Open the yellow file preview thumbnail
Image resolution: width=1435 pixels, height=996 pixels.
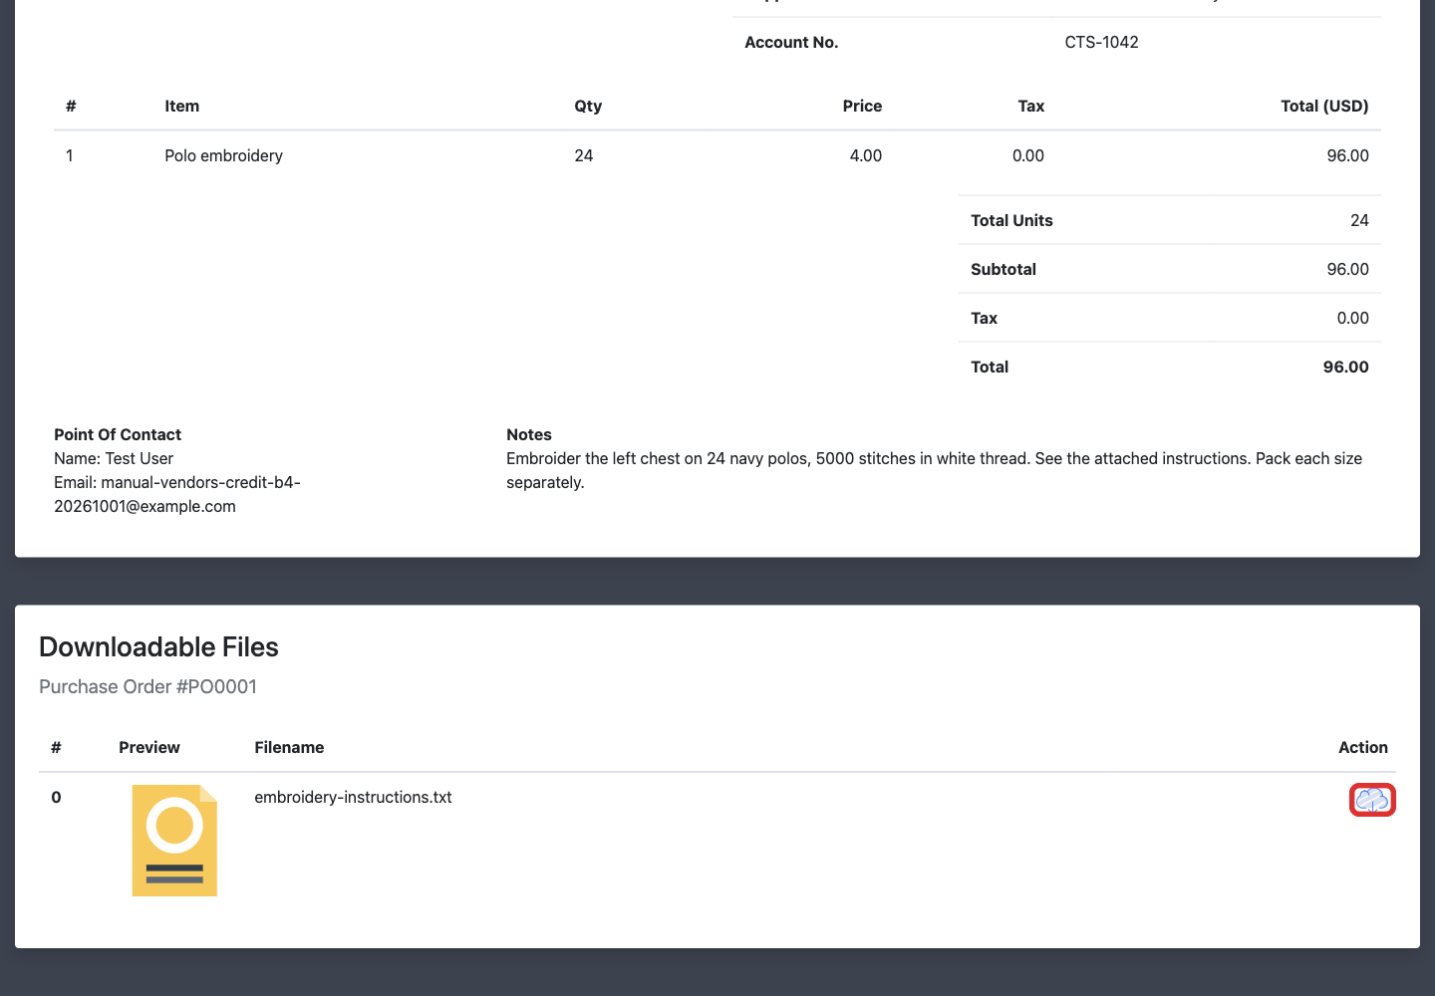(174, 841)
